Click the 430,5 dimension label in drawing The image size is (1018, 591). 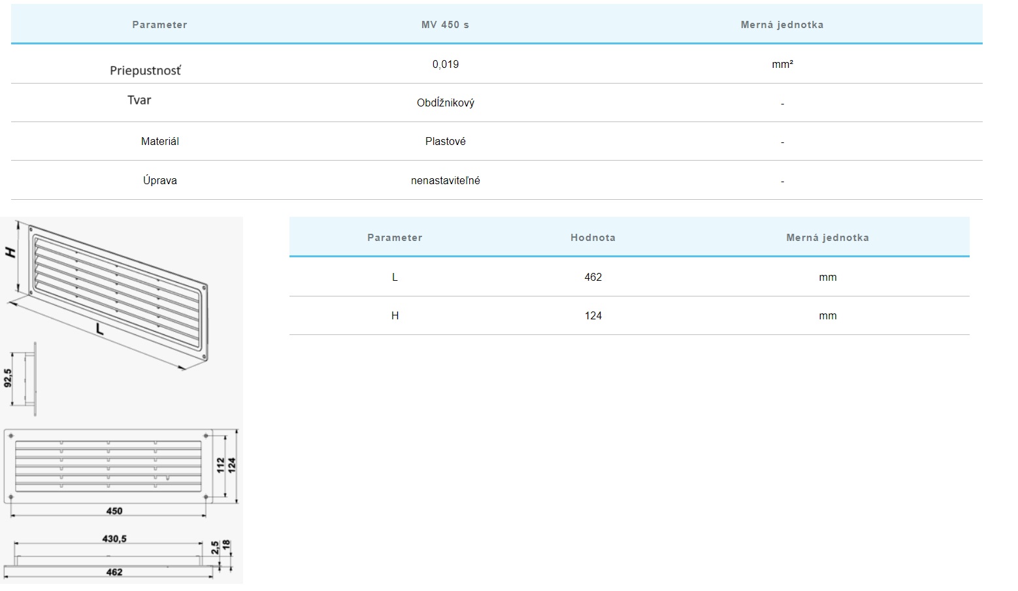coord(114,539)
